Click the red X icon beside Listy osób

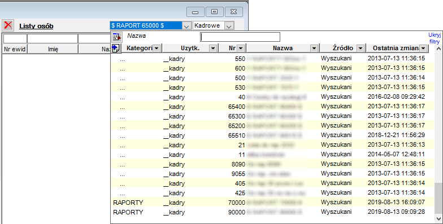8,25
